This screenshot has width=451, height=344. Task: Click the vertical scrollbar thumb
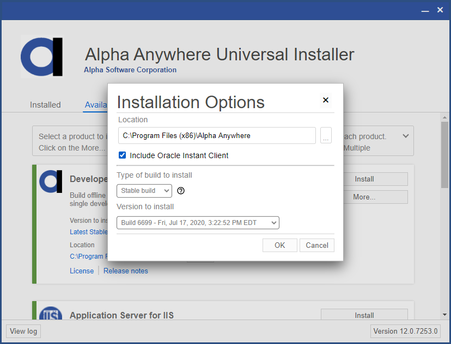coord(444,155)
